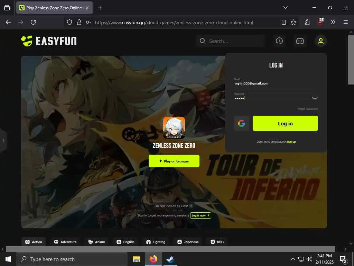This screenshot has width=354, height=266.
Task: Toggle reader view icon
Action: 284,22
